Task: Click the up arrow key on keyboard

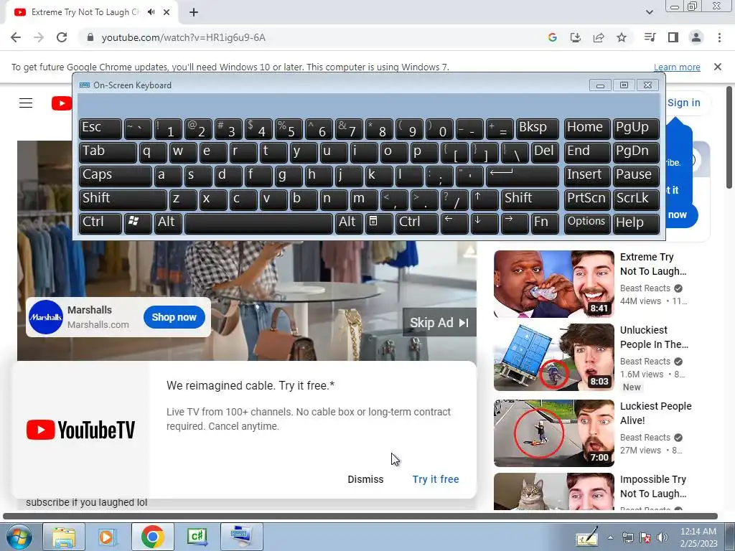Action: coord(484,199)
